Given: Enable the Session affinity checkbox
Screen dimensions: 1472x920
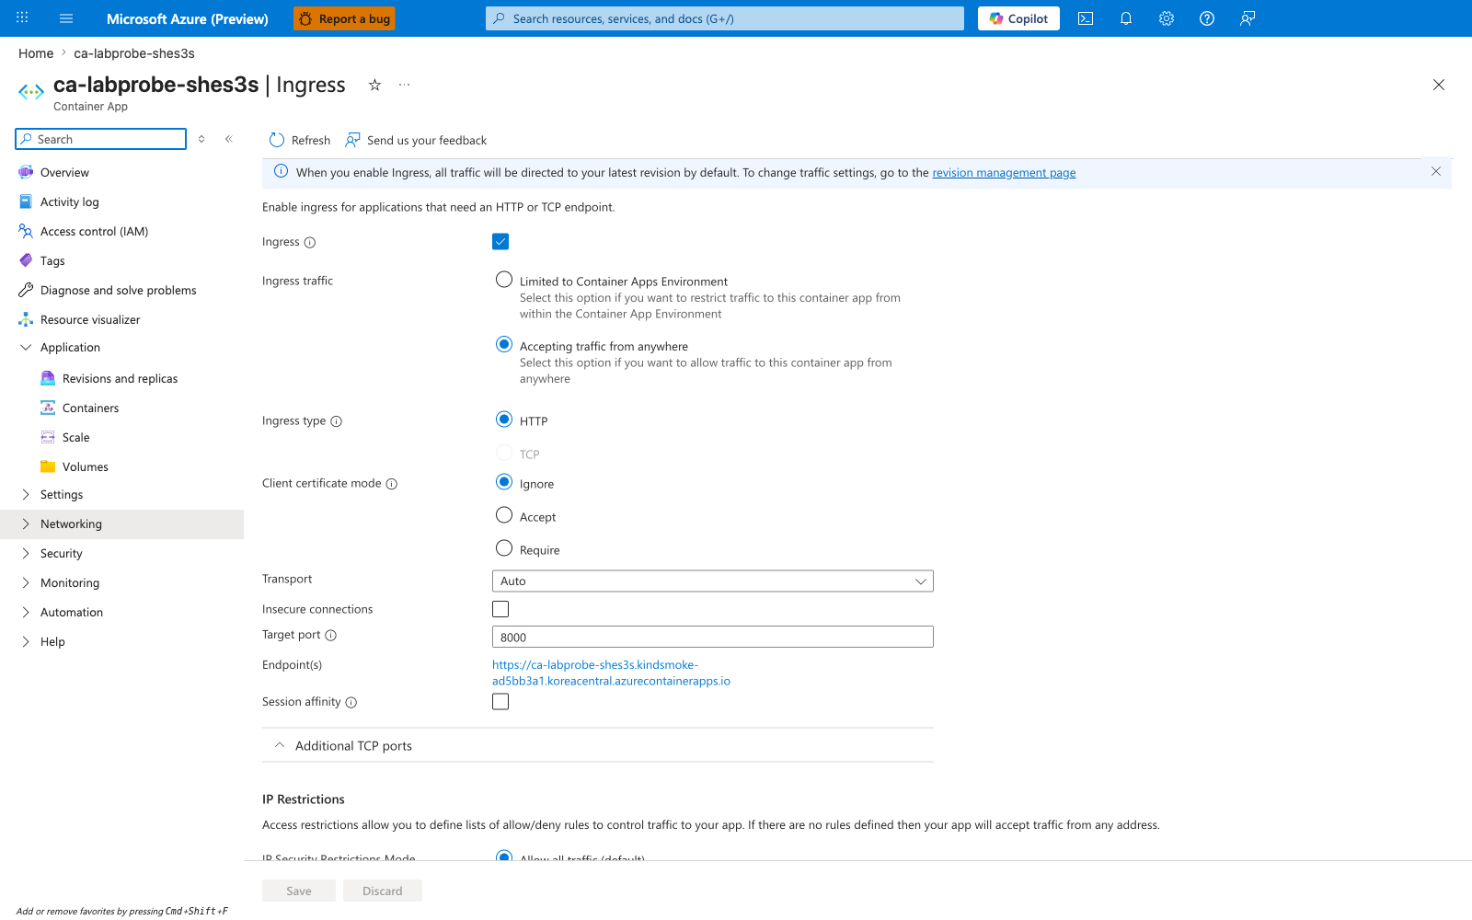Looking at the screenshot, I should point(500,701).
